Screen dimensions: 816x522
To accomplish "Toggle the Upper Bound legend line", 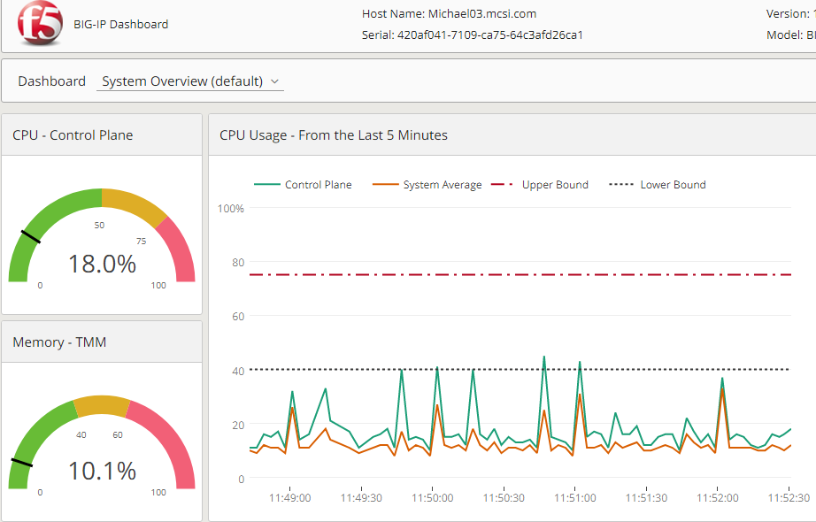I will (x=555, y=185).
